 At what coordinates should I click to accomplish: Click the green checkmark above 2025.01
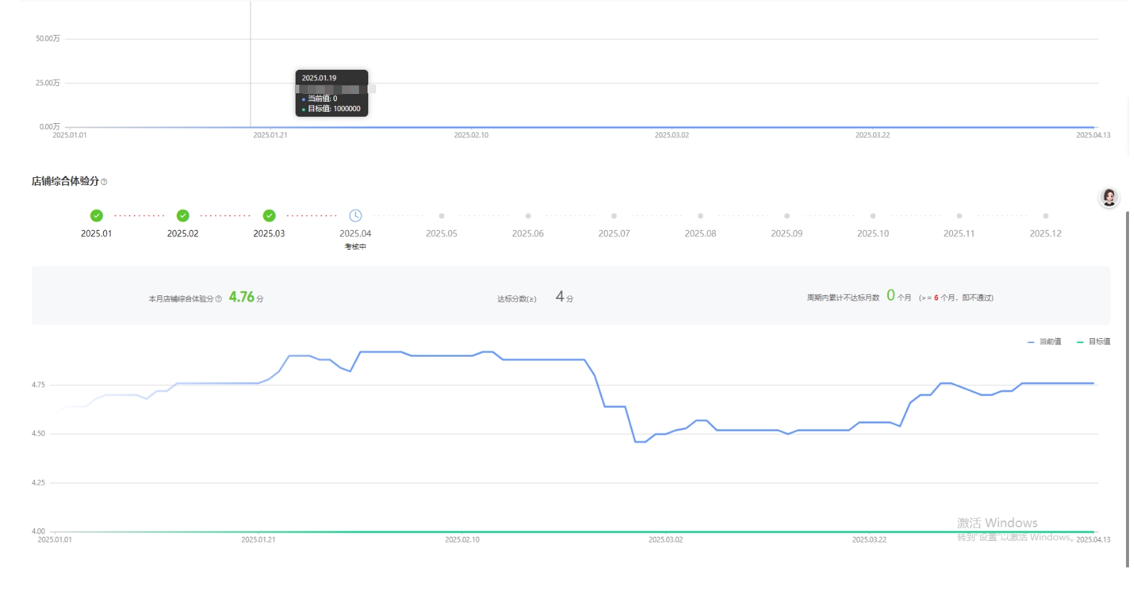[97, 216]
